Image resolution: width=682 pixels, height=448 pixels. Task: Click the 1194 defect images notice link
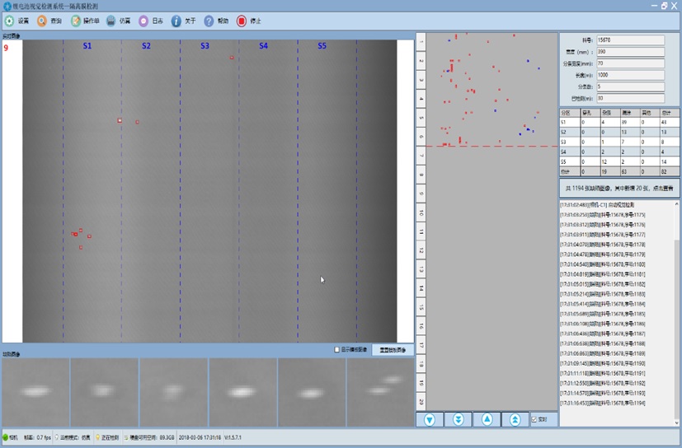[x=619, y=189]
